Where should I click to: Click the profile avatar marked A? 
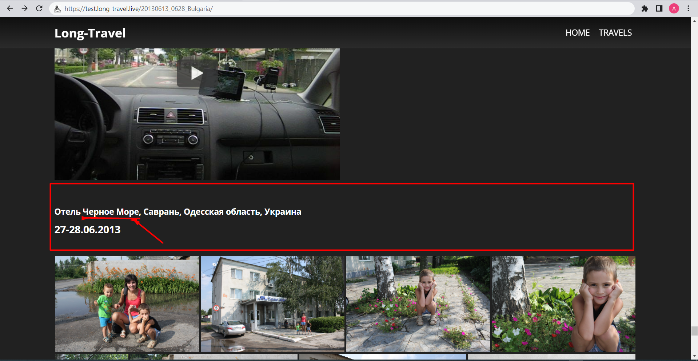[674, 8]
